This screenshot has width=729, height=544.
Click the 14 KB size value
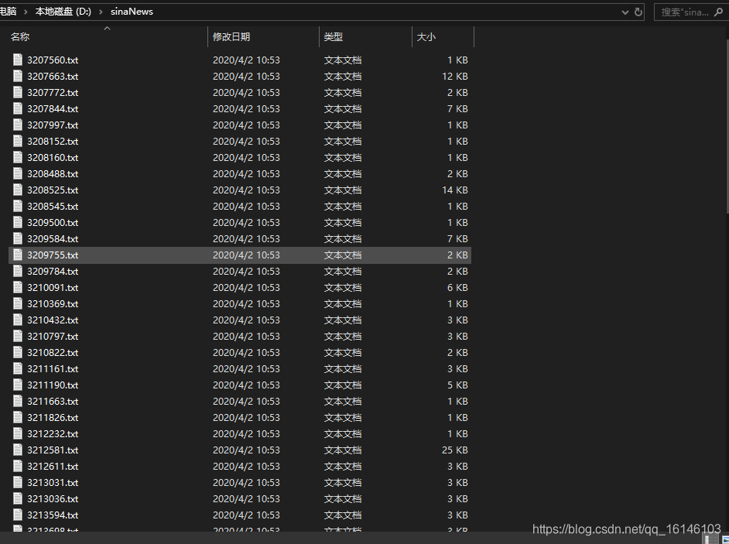coord(455,190)
